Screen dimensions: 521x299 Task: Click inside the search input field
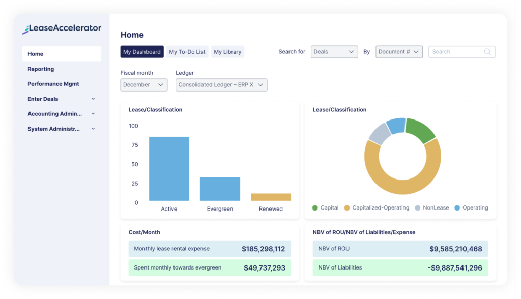(455, 51)
